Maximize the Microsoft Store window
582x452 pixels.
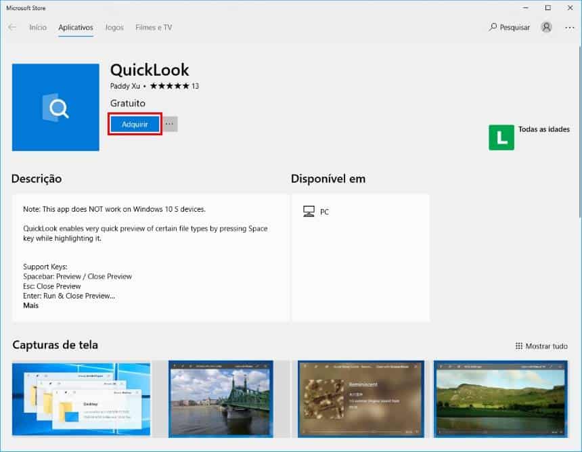click(548, 8)
